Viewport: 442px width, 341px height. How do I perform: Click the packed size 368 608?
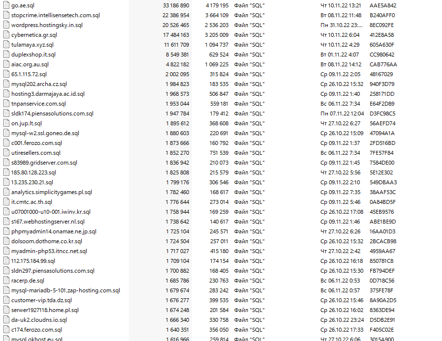coord(219,123)
